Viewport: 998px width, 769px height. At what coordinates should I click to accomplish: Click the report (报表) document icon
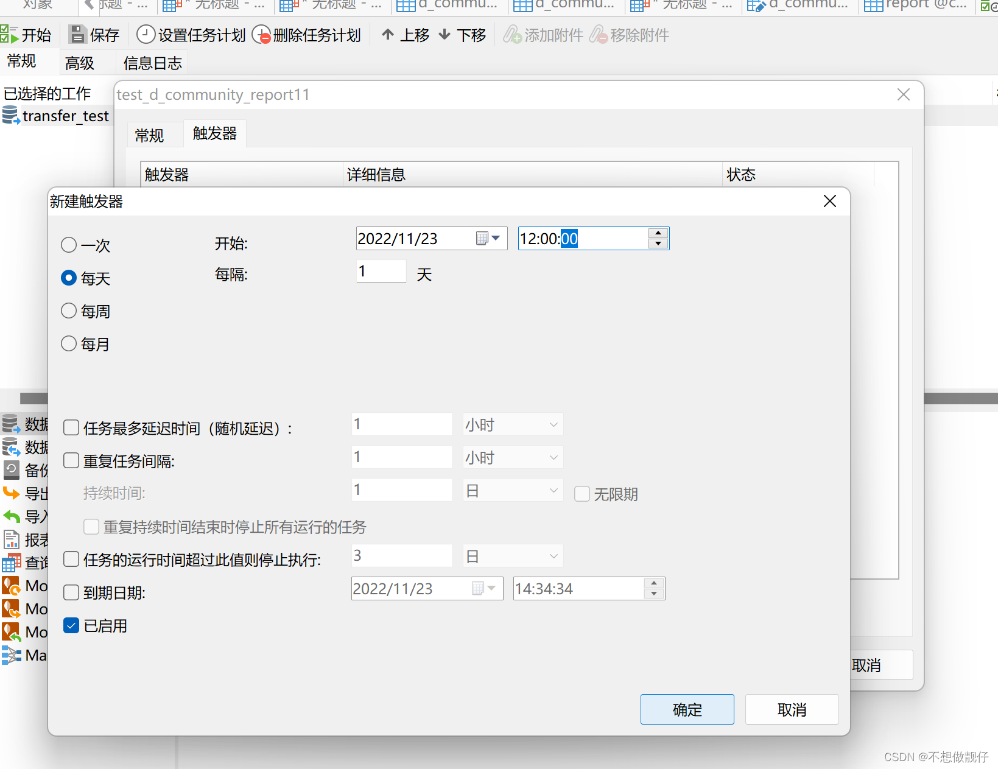12,539
